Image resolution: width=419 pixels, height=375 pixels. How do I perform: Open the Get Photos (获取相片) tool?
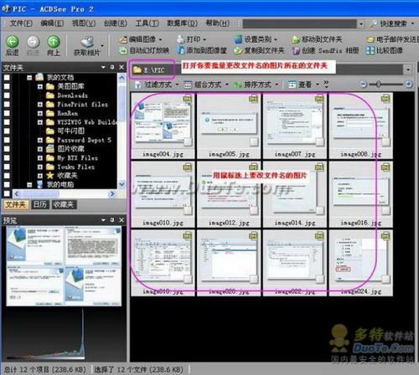point(87,42)
